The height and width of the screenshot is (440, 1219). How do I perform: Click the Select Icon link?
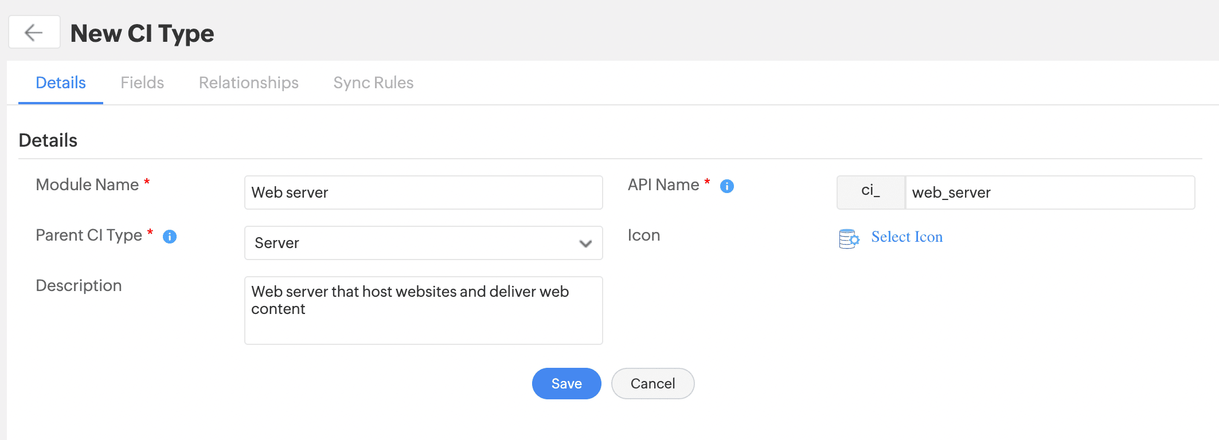coord(907,237)
